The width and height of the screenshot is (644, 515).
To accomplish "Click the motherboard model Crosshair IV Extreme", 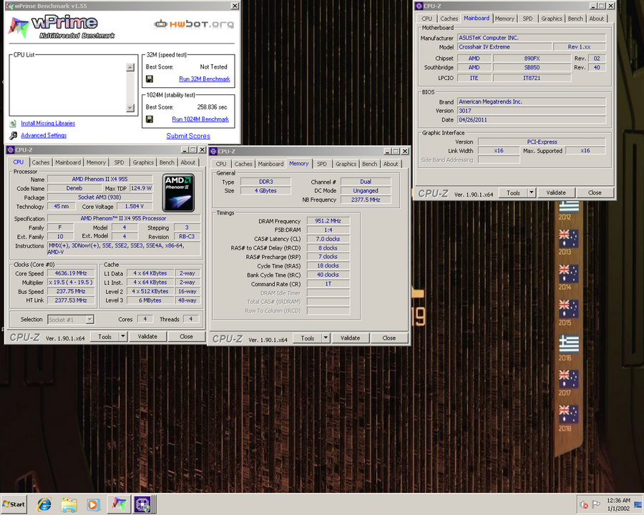I will [x=504, y=46].
